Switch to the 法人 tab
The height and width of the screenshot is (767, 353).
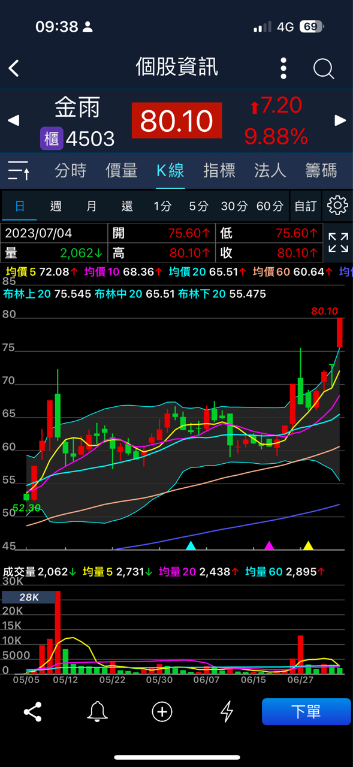tap(270, 171)
